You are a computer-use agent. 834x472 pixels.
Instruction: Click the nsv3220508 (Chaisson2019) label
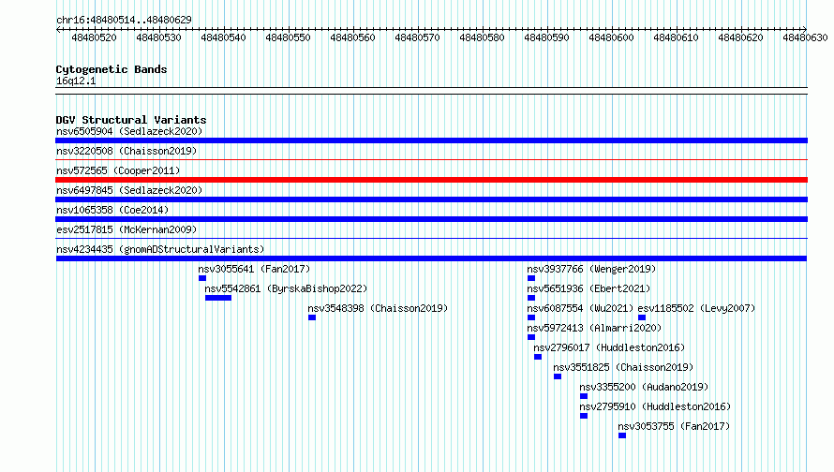pyautogui.click(x=127, y=151)
